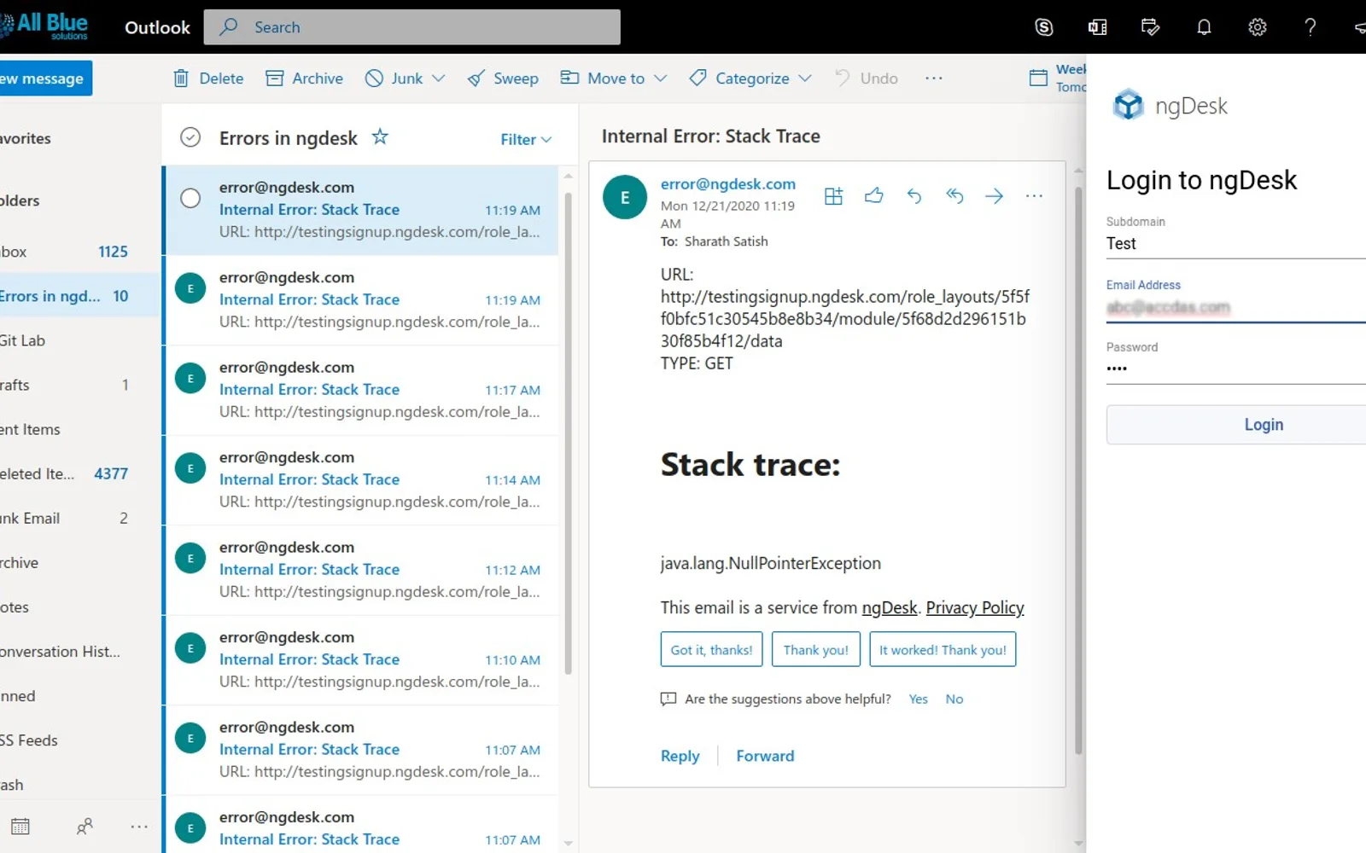Click Archive in the toolbar
This screenshot has height=853, width=1366.
click(x=305, y=78)
